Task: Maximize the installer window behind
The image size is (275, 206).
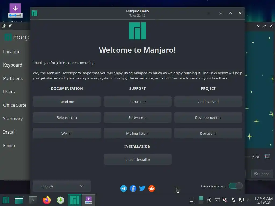Action: (x=265, y=26)
